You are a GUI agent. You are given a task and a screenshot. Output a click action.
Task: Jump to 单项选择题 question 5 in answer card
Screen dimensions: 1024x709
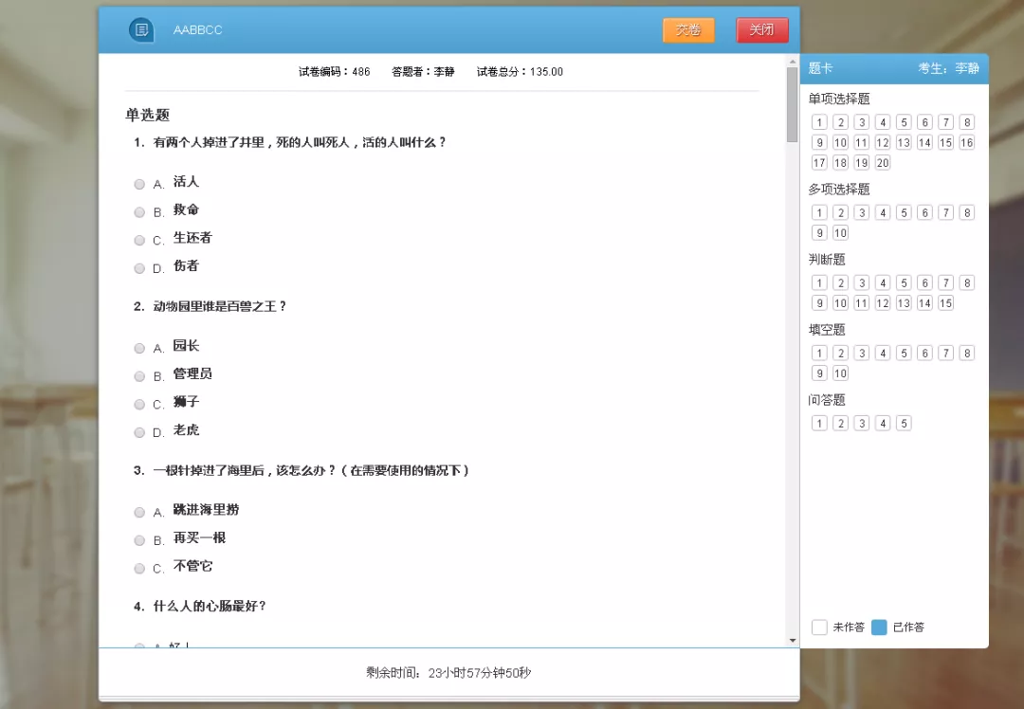[904, 122]
